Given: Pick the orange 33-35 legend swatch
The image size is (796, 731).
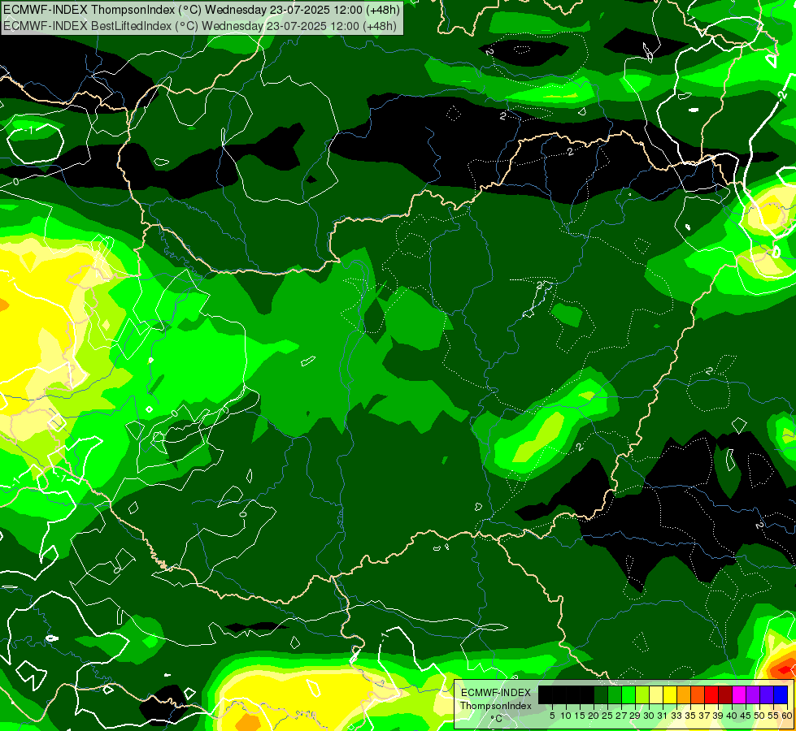Looking at the screenshot, I should [x=684, y=694].
